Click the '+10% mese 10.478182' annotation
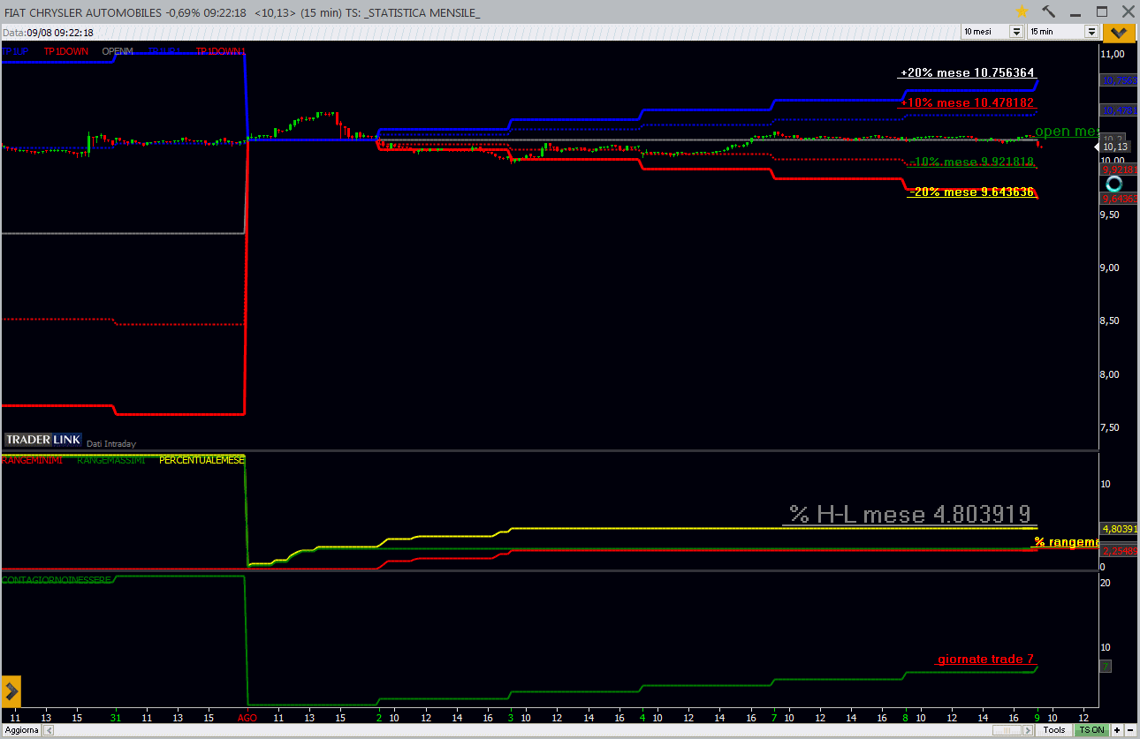 tap(967, 103)
